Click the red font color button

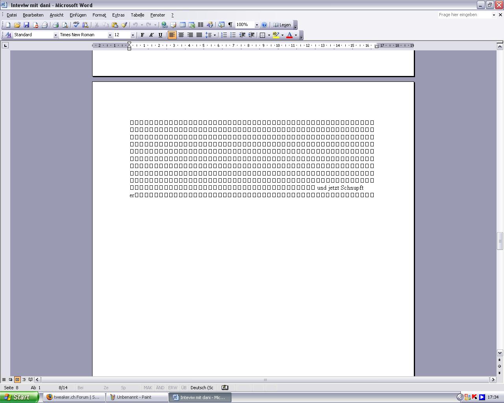tap(289, 35)
